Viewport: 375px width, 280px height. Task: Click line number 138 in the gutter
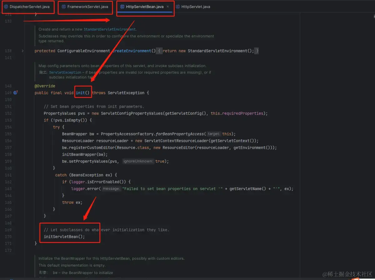pos(8,51)
